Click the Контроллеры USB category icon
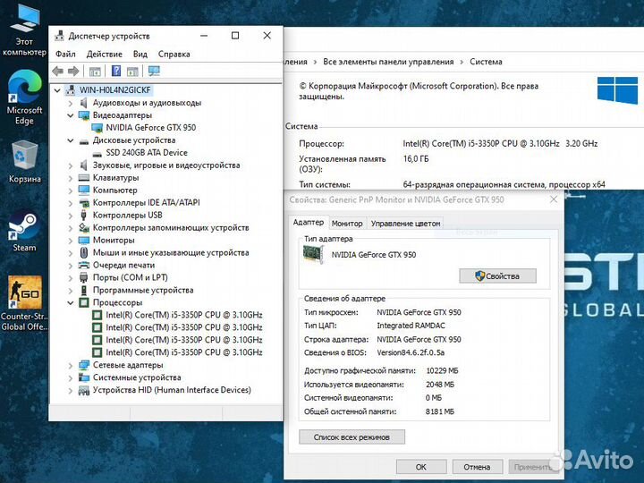 tap(84, 215)
